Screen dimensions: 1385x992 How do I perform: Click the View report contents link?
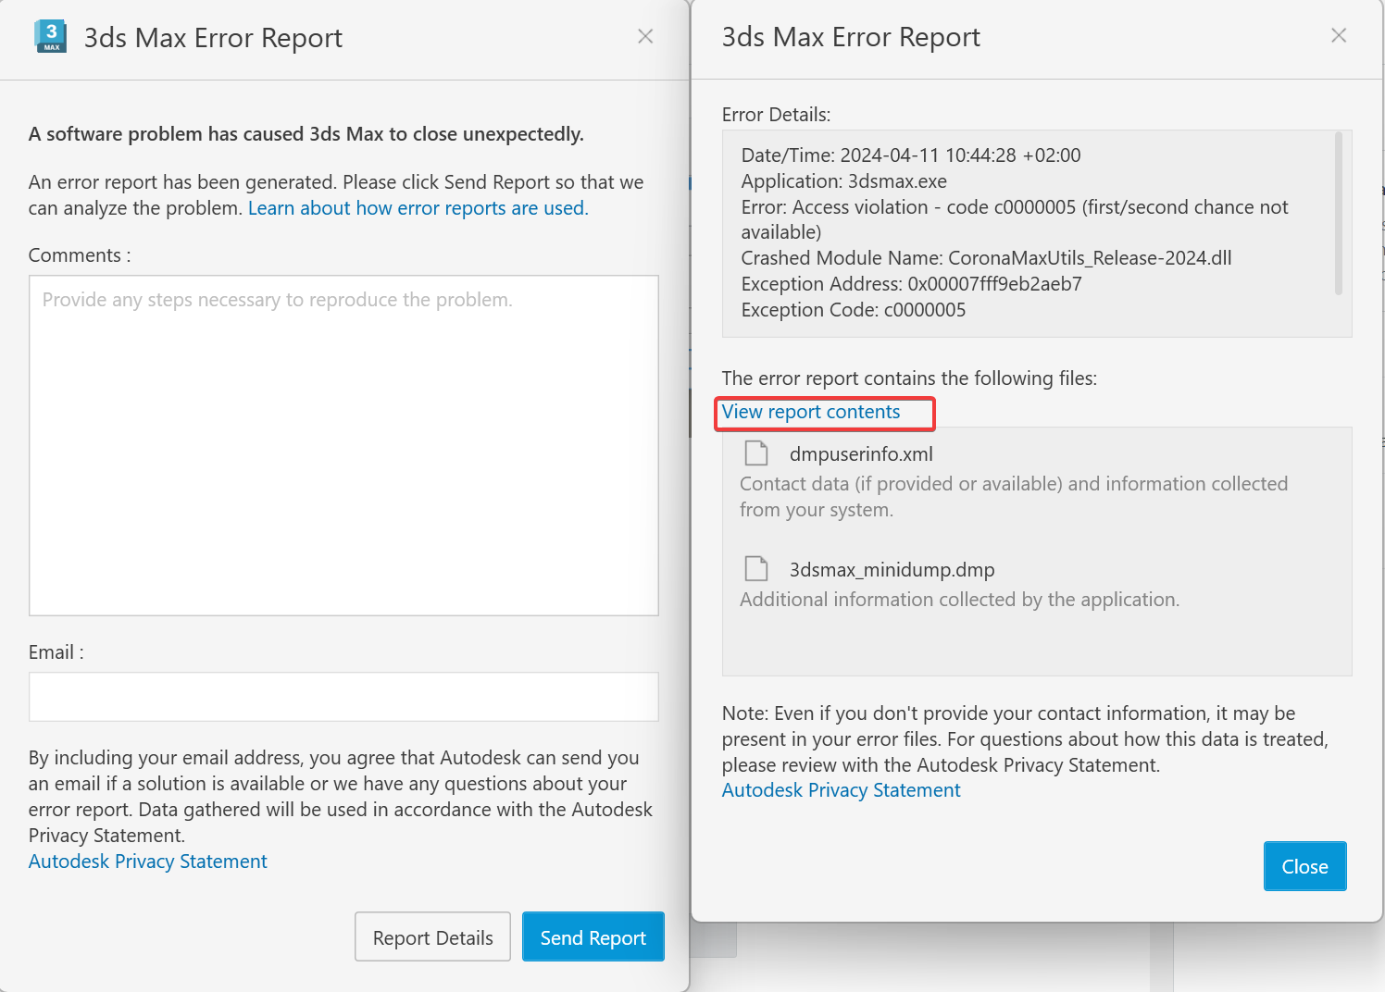point(811,412)
